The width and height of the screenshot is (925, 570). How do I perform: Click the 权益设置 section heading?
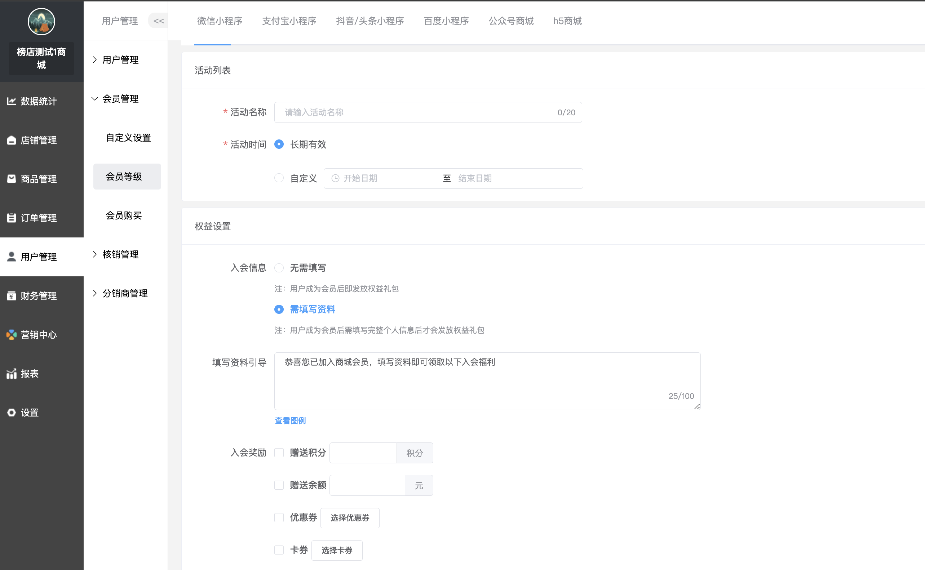tap(213, 226)
